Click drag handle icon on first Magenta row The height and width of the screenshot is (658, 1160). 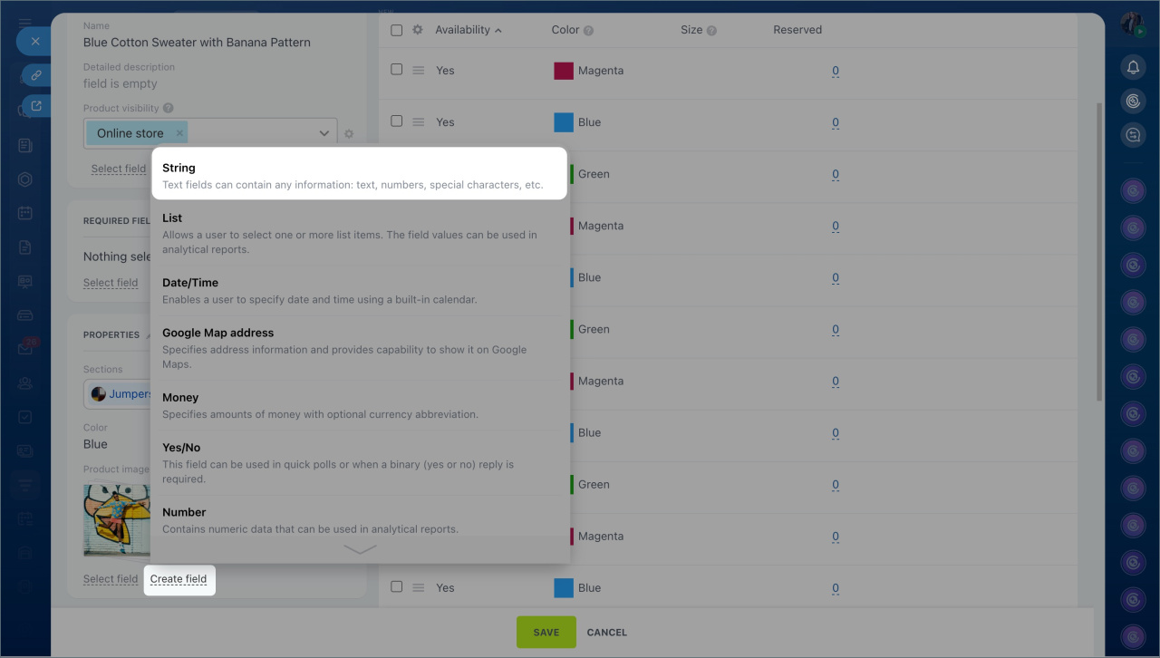click(418, 71)
